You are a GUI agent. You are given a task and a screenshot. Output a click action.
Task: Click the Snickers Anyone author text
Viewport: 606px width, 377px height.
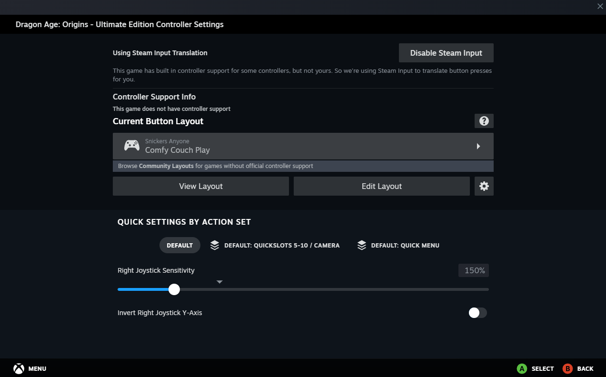(x=167, y=141)
